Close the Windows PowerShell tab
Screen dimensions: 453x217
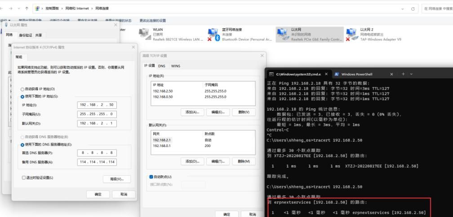tap(391, 74)
